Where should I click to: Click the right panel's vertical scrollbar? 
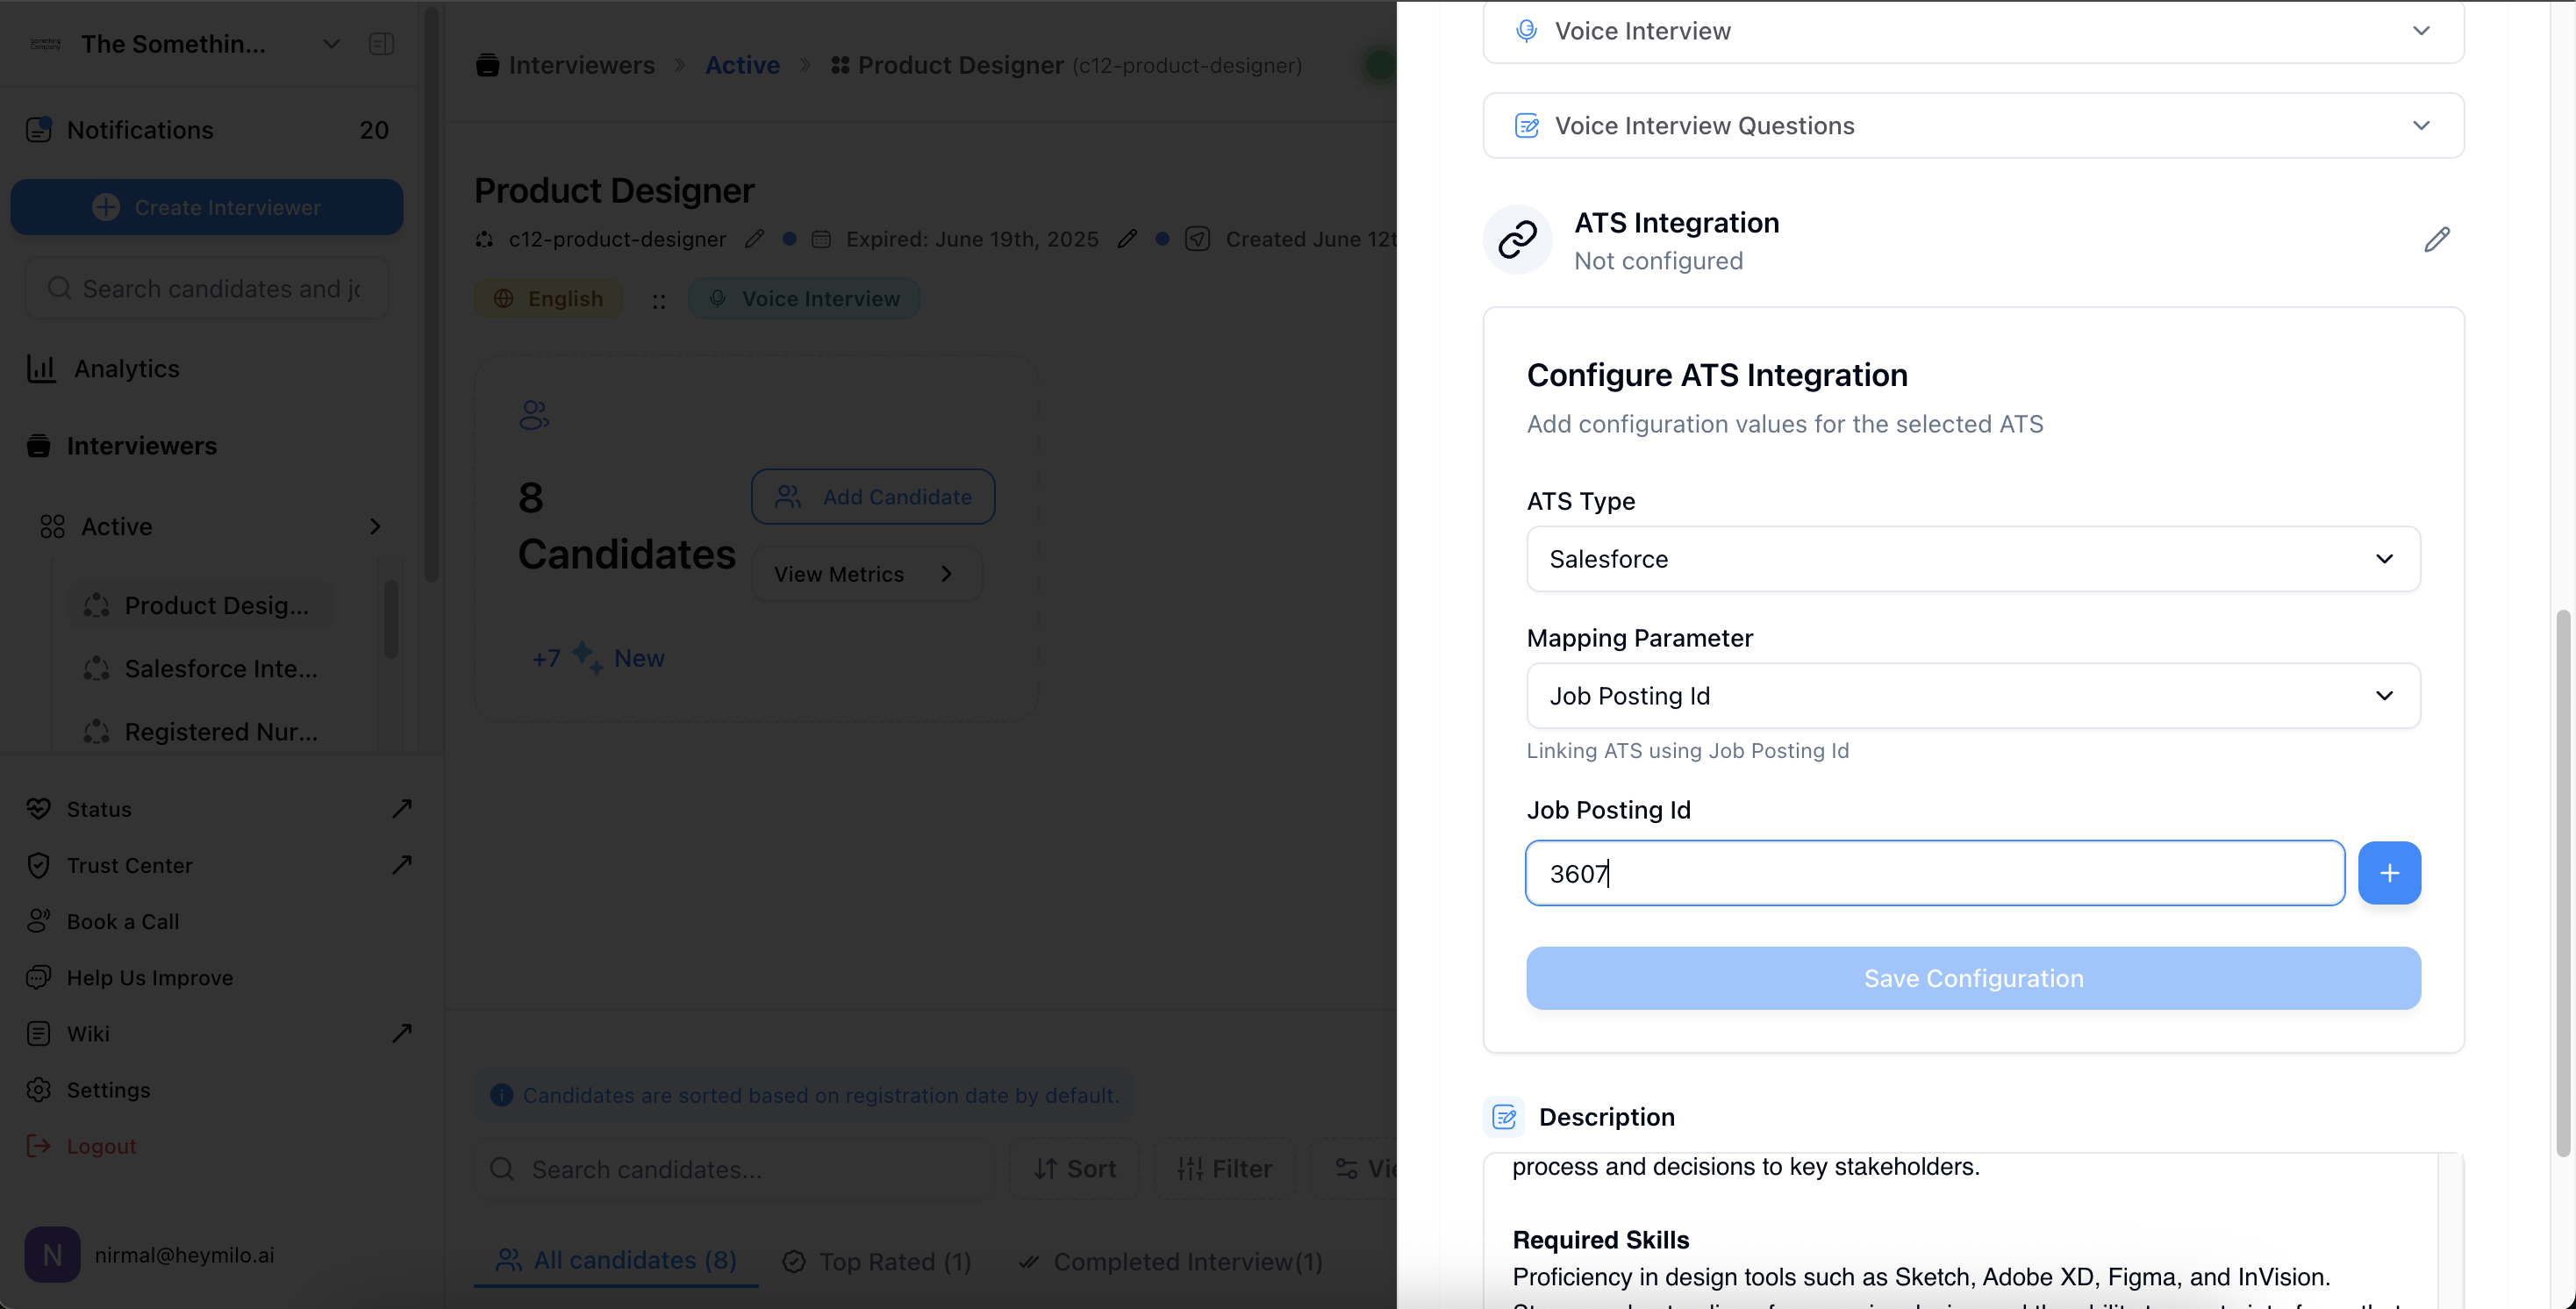pyautogui.click(x=2562, y=880)
